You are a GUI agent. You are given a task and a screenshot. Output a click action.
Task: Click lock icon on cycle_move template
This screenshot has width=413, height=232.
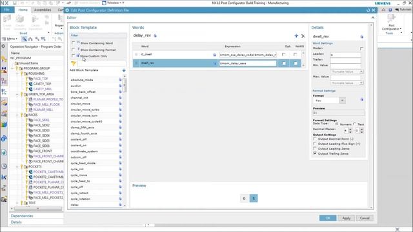120,175
